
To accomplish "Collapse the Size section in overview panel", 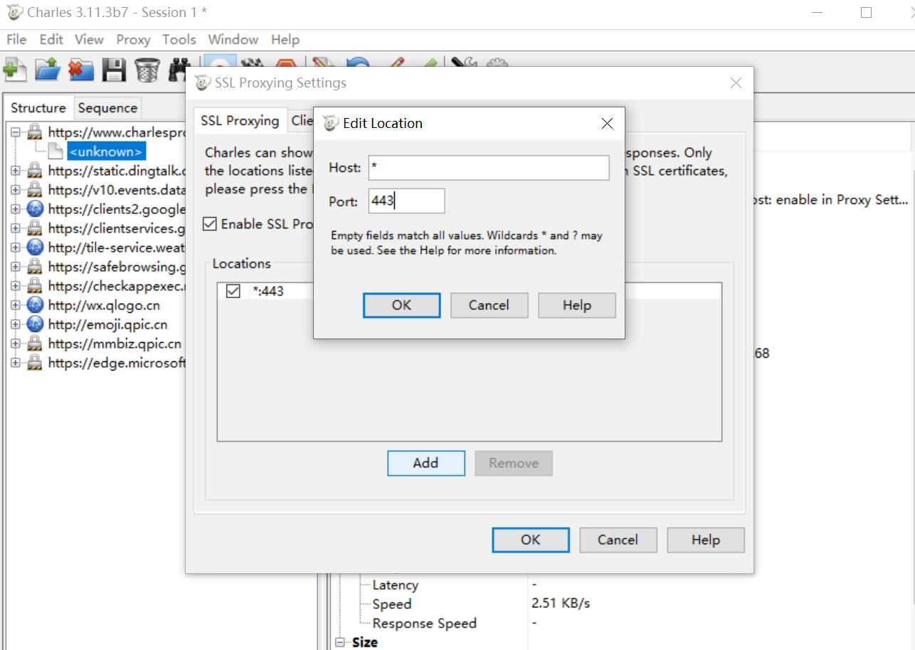I will point(340,642).
